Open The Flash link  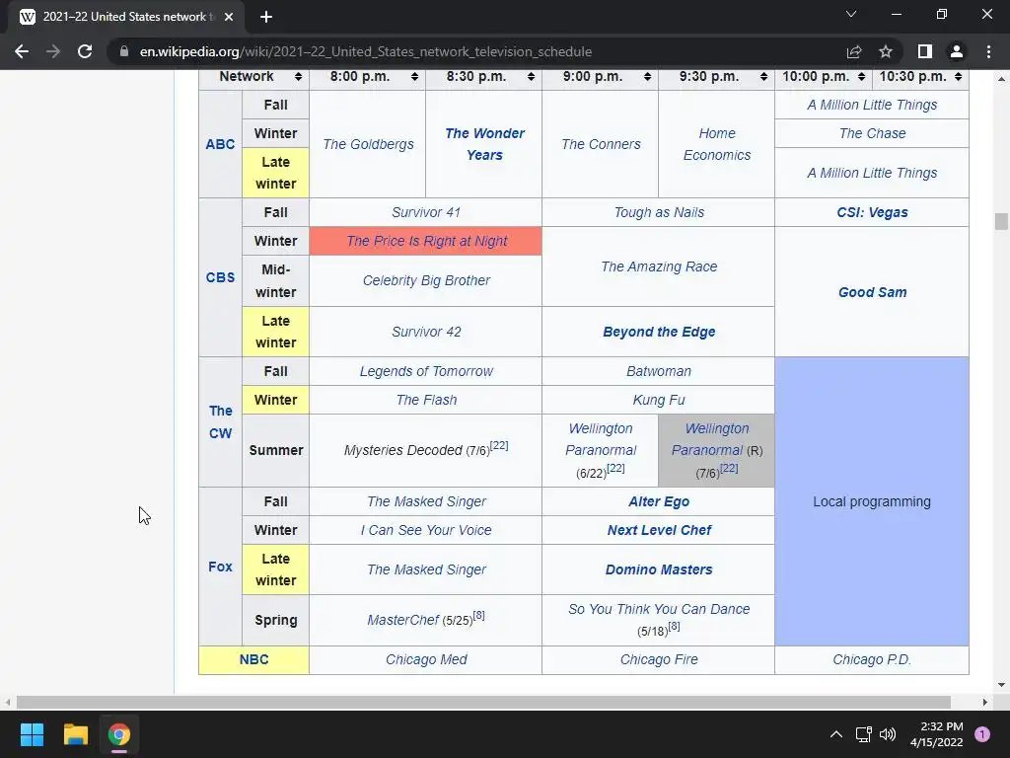426,401
